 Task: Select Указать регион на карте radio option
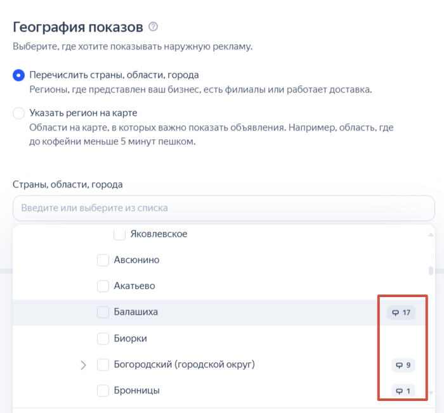pos(19,113)
